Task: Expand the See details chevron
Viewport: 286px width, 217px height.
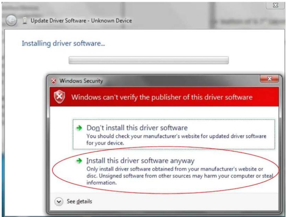Action: tap(59, 202)
